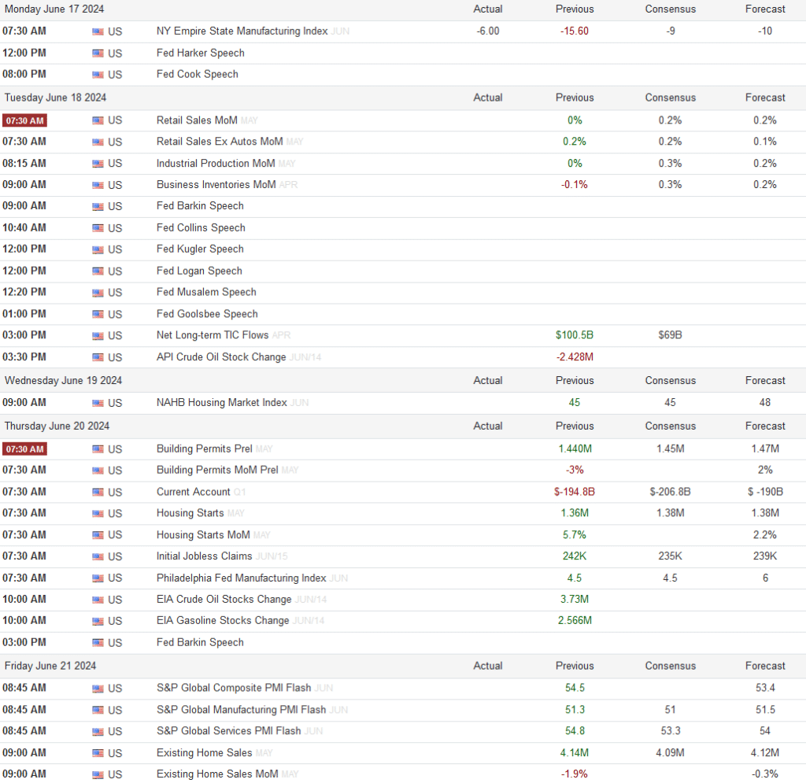The height and width of the screenshot is (783, 806).
Task: Click the US flag next to API Crude Oil Stock Change
Action: coord(98,357)
